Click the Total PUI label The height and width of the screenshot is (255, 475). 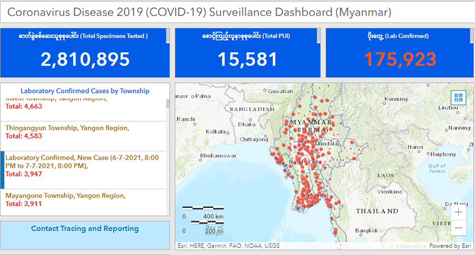click(246, 36)
